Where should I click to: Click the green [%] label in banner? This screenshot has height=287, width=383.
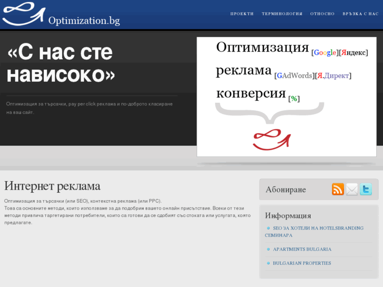click(x=294, y=98)
